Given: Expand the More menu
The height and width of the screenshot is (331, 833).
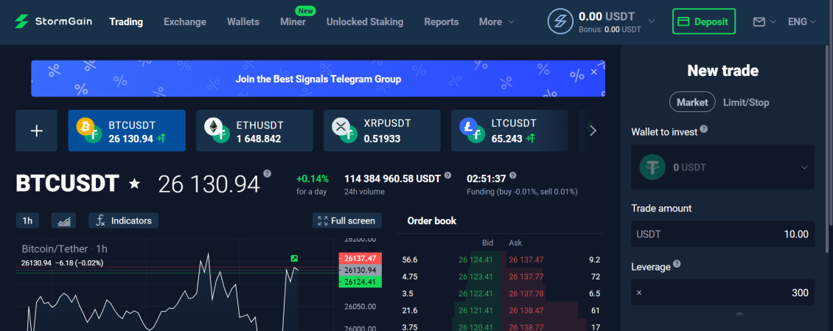Looking at the screenshot, I should click(x=497, y=22).
